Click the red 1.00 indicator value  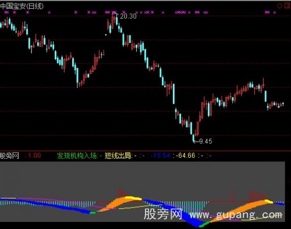pyautogui.click(x=34, y=155)
